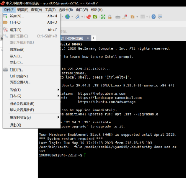Open the font settings icon in toolbar

click(78, 17)
